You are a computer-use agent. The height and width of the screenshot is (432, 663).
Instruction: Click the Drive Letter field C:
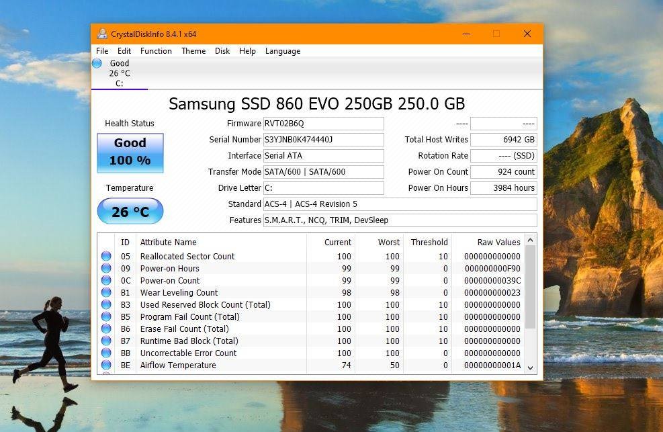coord(324,187)
